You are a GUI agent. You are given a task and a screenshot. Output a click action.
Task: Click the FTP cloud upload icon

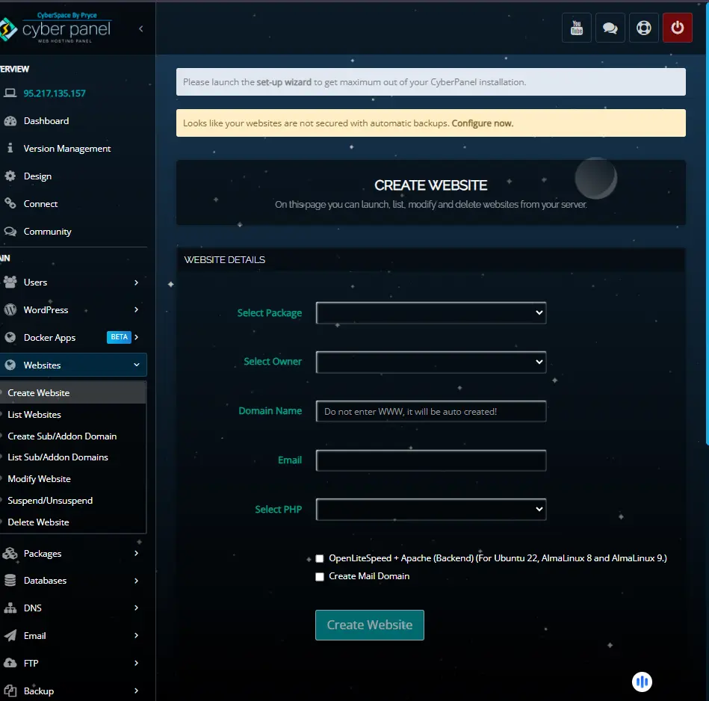pos(10,663)
